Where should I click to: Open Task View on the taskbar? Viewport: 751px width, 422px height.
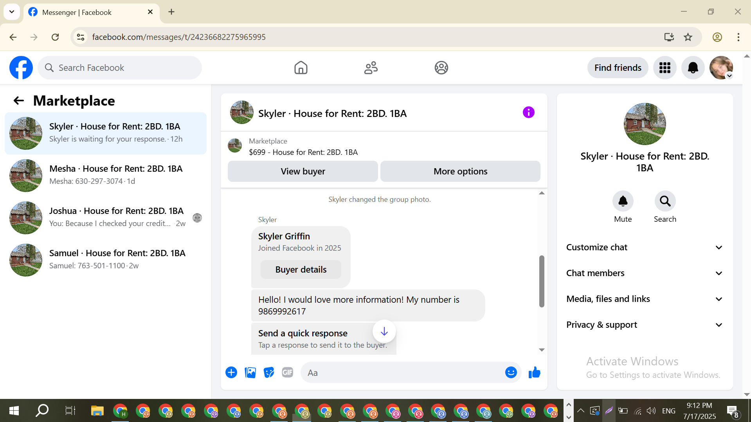click(x=70, y=411)
